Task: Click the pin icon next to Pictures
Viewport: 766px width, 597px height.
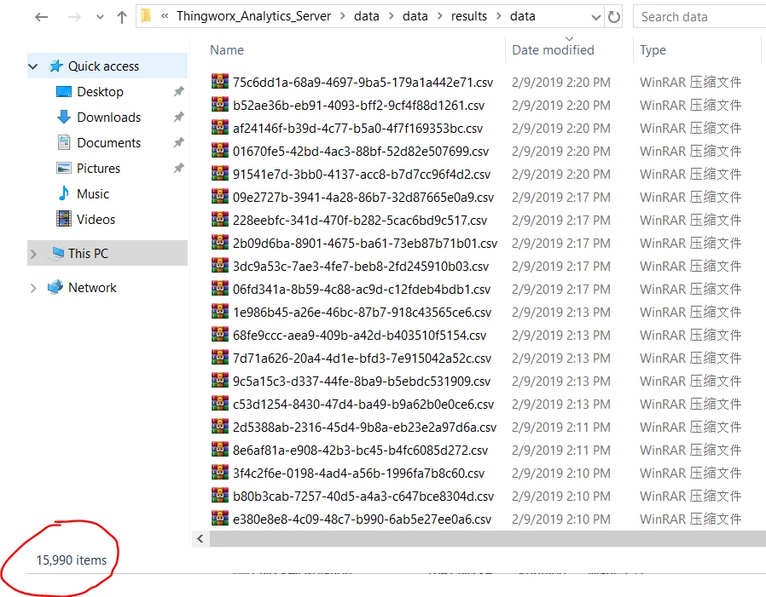Action: 179,168
